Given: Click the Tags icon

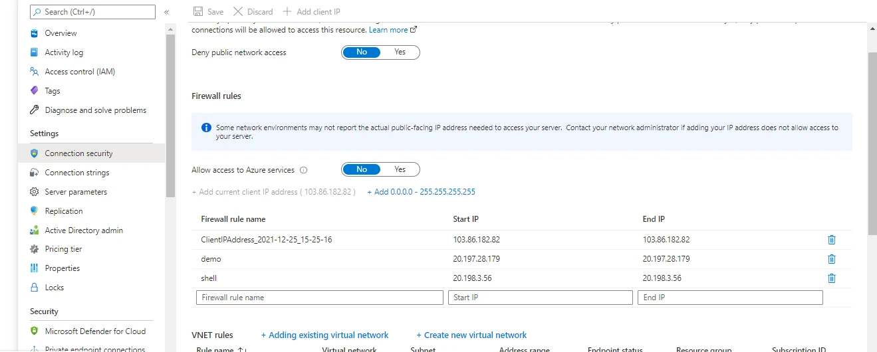Looking at the screenshot, I should pyautogui.click(x=34, y=91).
